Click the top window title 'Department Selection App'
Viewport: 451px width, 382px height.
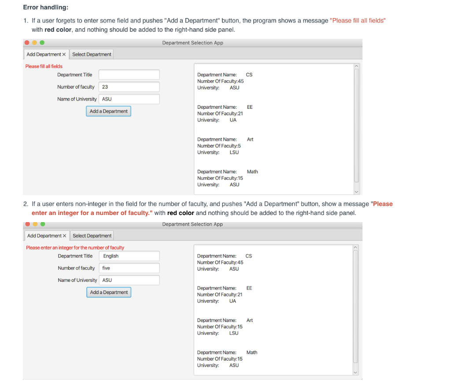[192, 43]
